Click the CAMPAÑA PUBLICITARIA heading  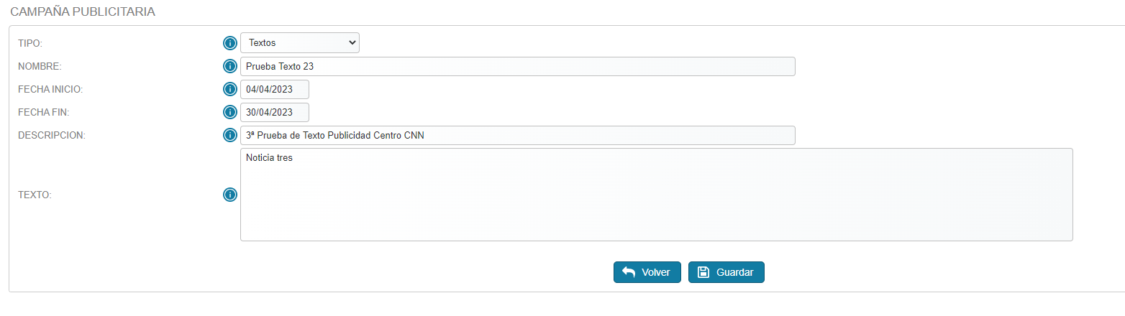click(x=83, y=11)
